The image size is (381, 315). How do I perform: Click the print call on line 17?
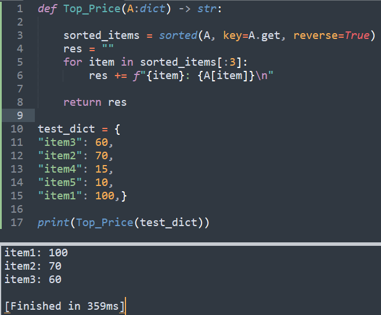53,222
